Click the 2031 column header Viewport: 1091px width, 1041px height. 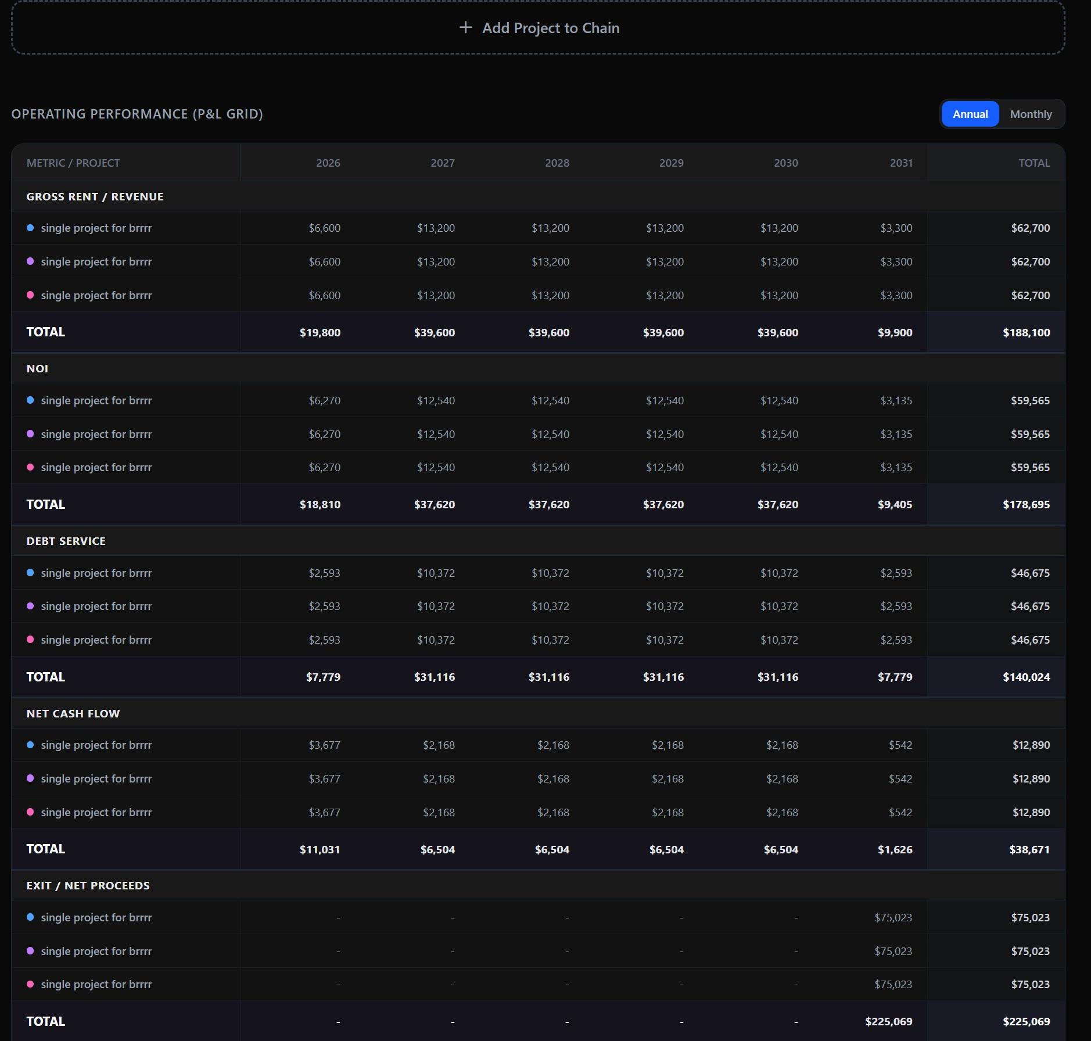coord(901,163)
